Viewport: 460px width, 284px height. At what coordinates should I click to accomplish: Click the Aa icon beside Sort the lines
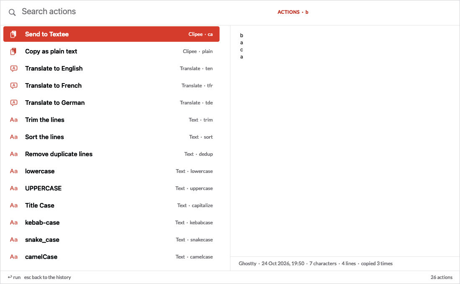(14, 137)
